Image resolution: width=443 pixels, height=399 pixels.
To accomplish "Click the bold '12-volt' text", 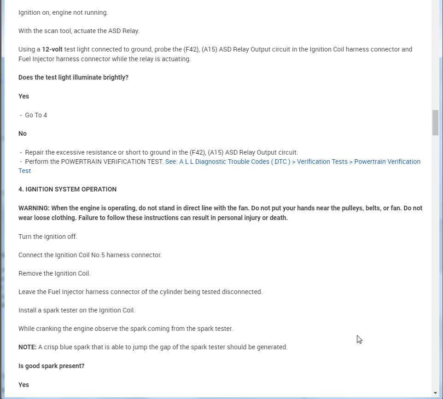I will coord(52,49).
